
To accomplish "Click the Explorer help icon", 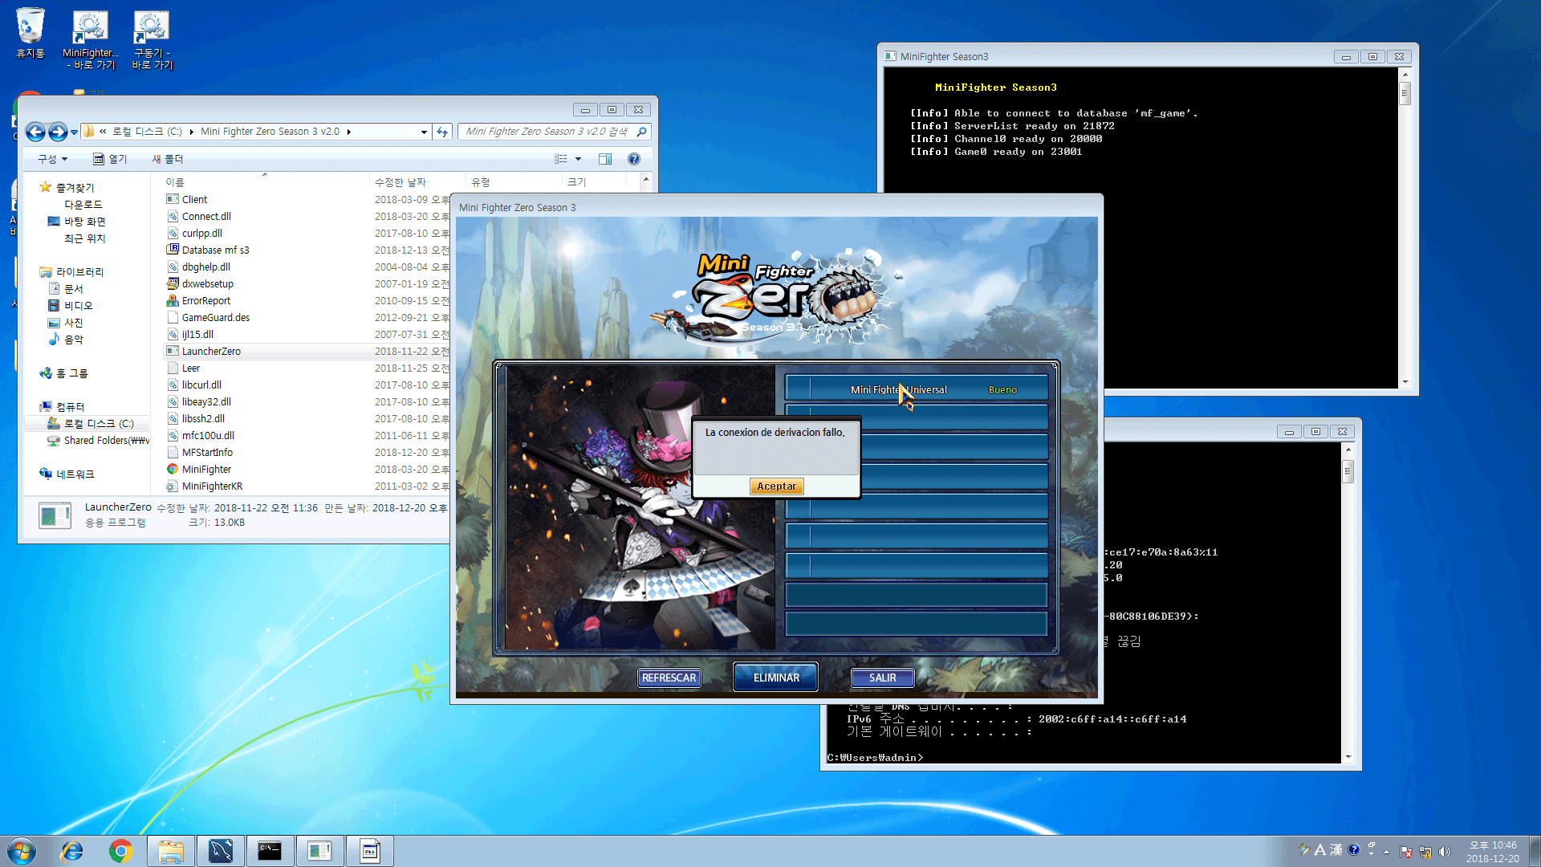I will 634,159.
